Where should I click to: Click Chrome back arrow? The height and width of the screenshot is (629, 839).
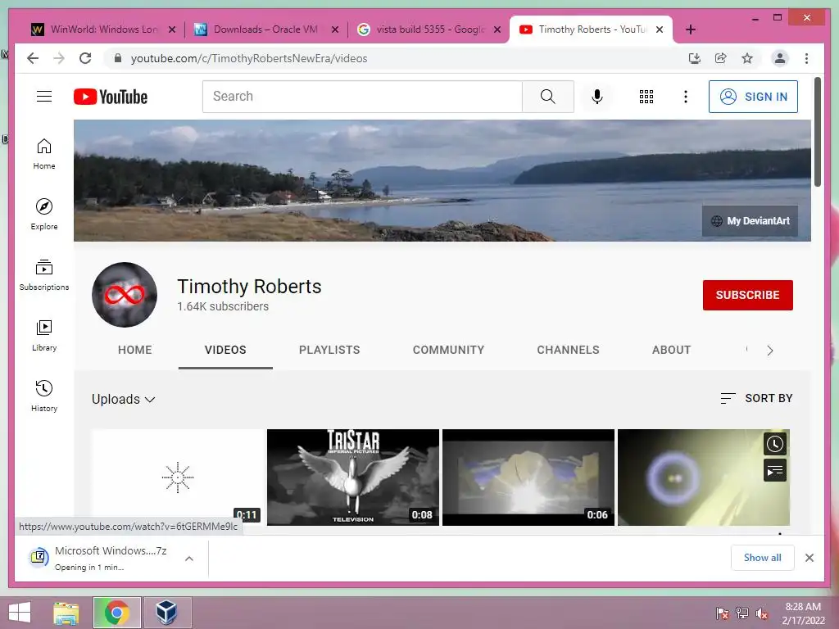click(x=33, y=58)
